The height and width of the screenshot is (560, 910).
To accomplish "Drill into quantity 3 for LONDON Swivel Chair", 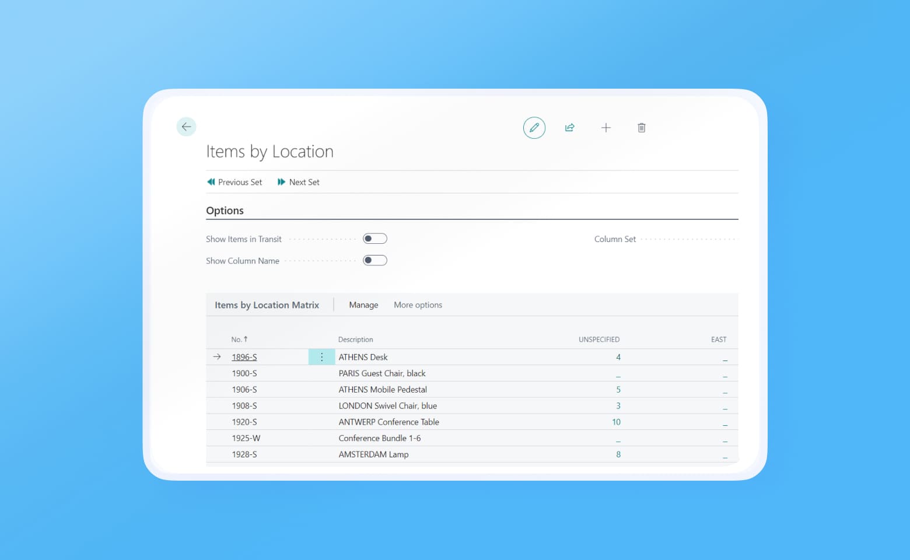I will (x=618, y=406).
